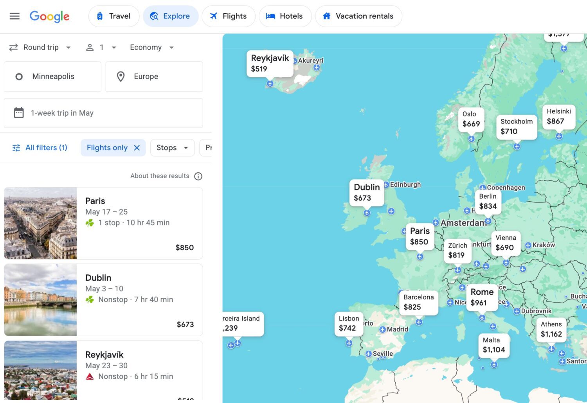This screenshot has width=587, height=403.
Task: Open the Stops filter dropdown
Action: pos(173,147)
